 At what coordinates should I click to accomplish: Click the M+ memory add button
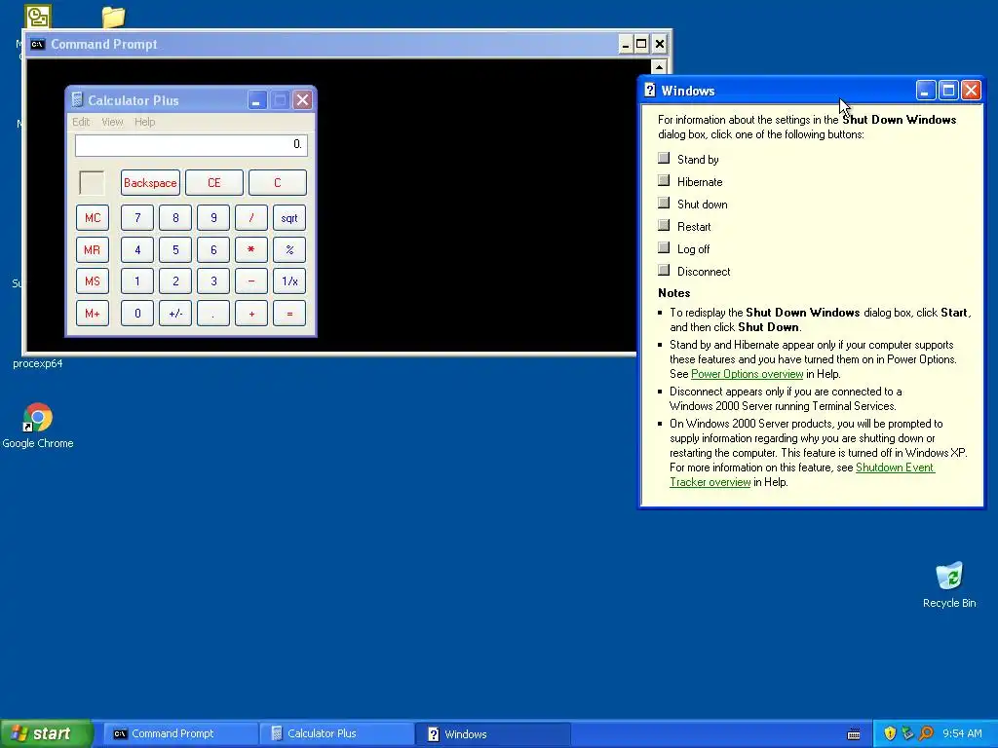pos(93,313)
